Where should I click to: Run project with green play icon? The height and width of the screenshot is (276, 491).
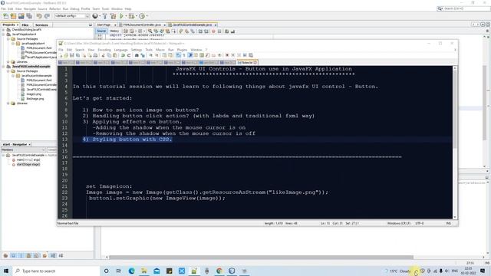click(x=121, y=16)
